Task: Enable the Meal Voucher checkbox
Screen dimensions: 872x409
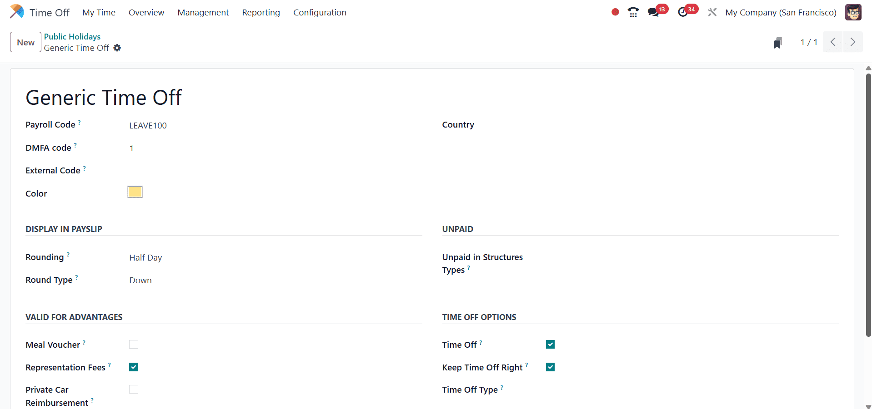Action: 134,345
